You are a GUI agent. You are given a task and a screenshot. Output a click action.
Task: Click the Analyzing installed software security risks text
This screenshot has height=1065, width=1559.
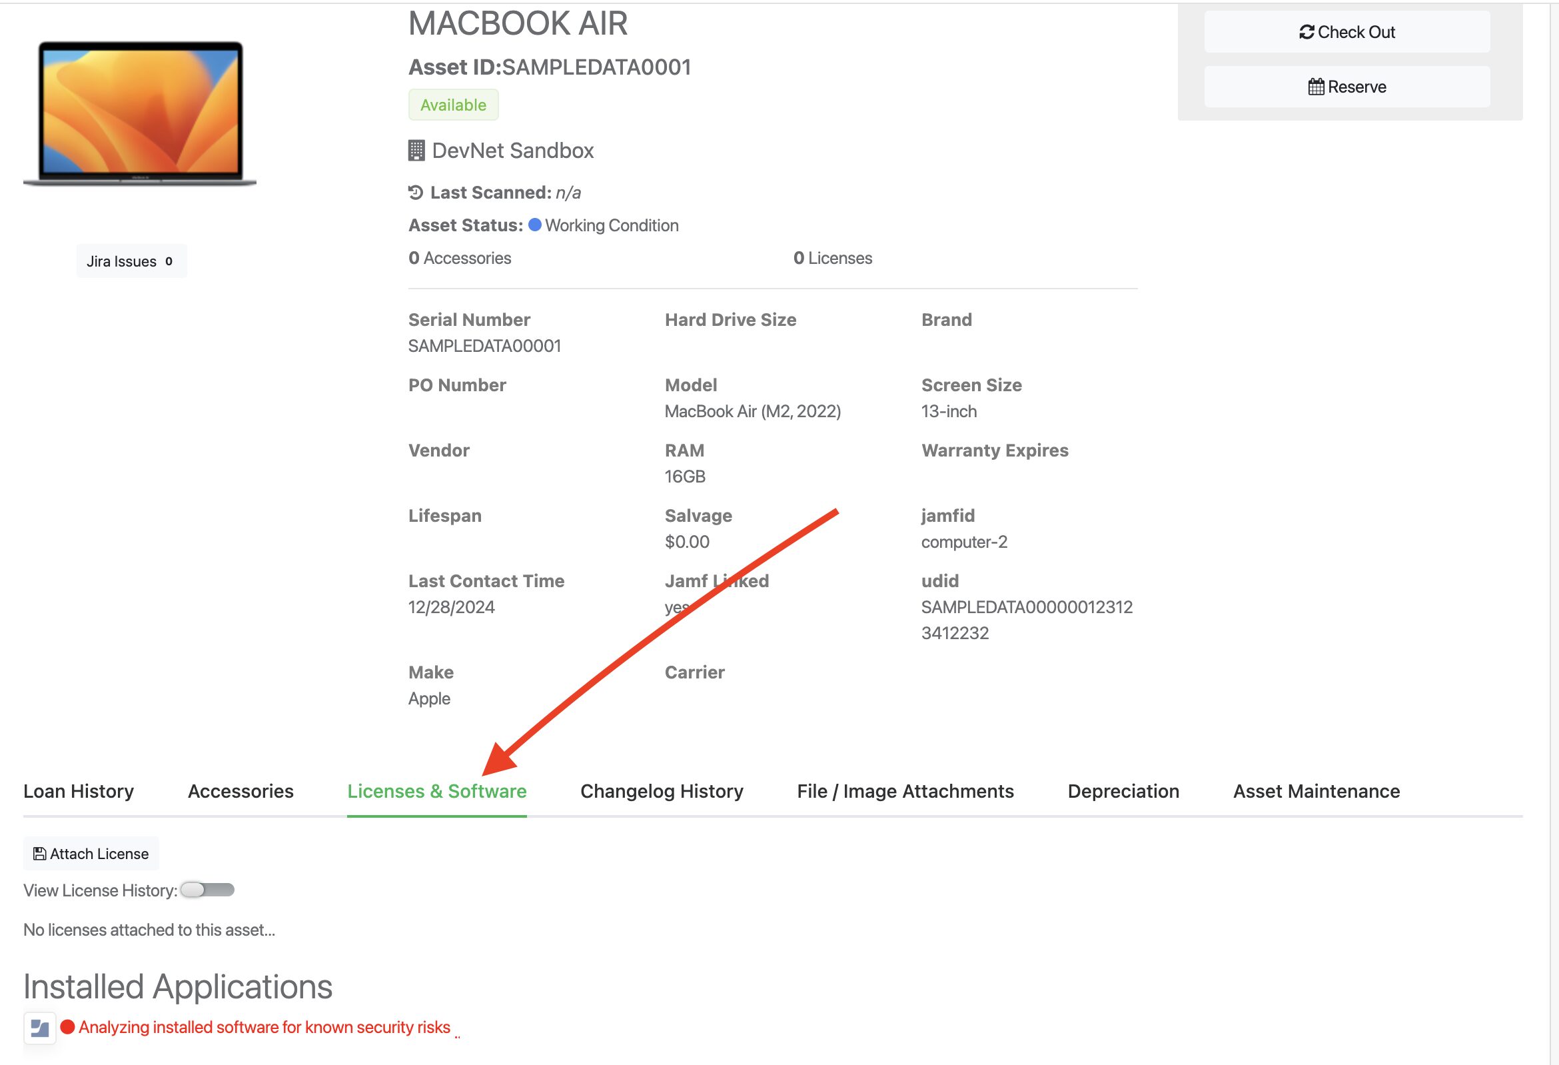[264, 1027]
